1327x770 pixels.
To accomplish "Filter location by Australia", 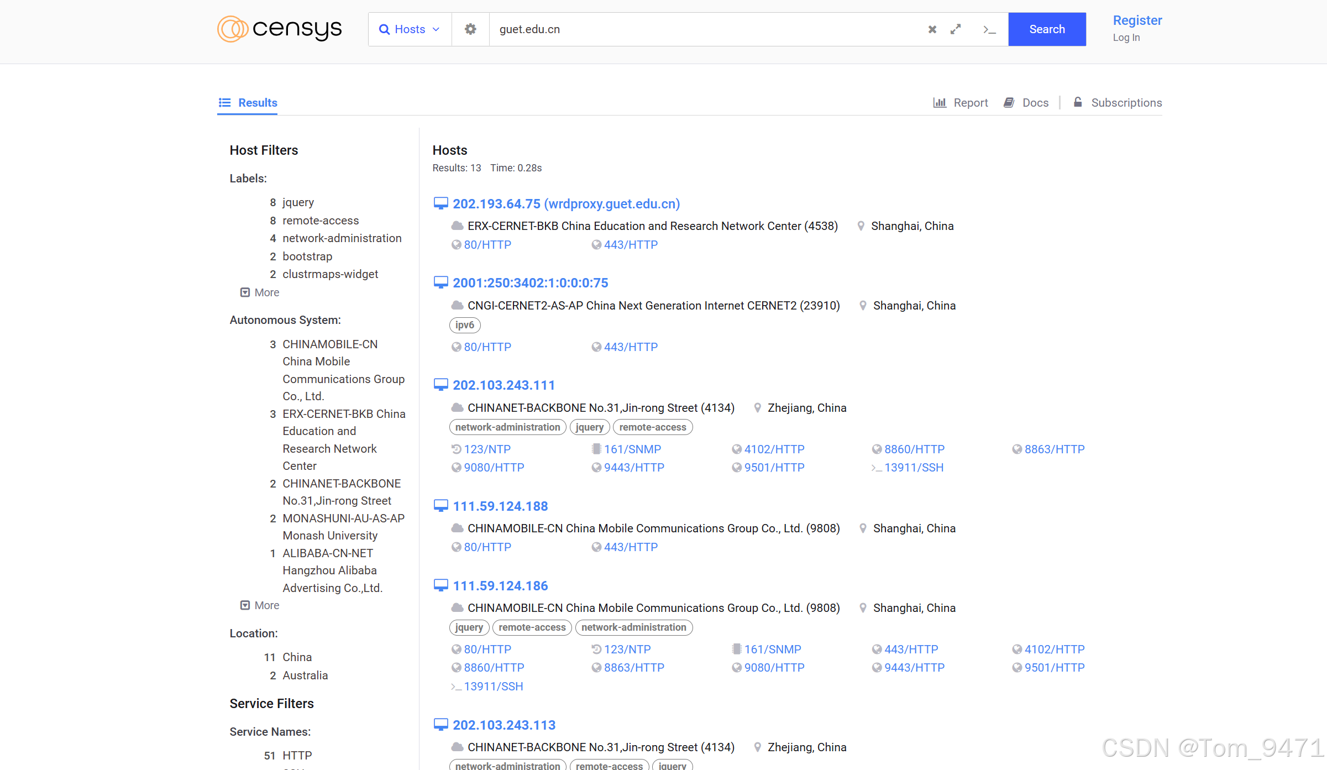I will 305,675.
